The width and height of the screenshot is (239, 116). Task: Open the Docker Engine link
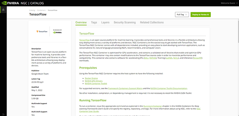[x=91, y=78]
